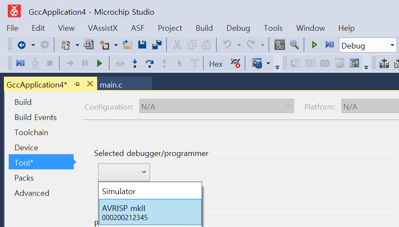Expand Add New Item dropdown arrow
This screenshot has height=227, width=399.
[x=116, y=45]
